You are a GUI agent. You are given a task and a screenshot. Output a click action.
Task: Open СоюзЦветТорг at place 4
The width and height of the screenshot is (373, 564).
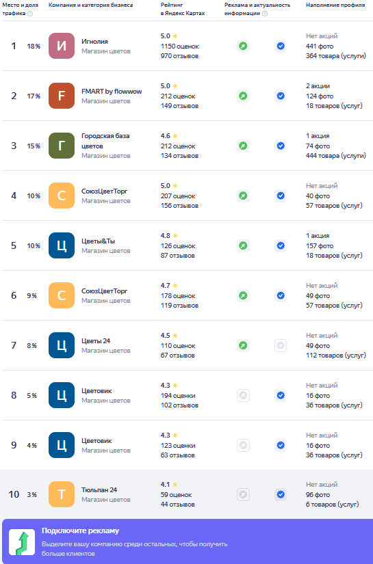coord(105,191)
